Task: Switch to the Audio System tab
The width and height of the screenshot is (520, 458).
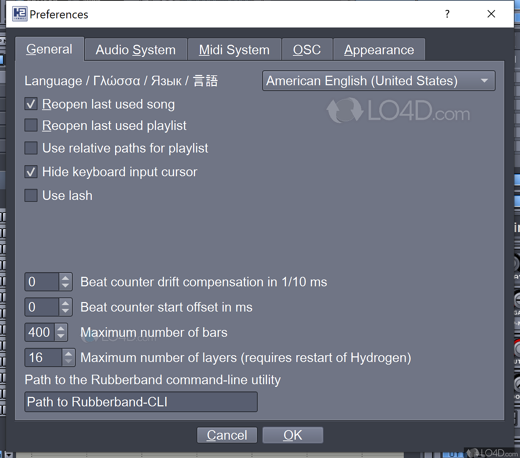Action: tap(135, 49)
